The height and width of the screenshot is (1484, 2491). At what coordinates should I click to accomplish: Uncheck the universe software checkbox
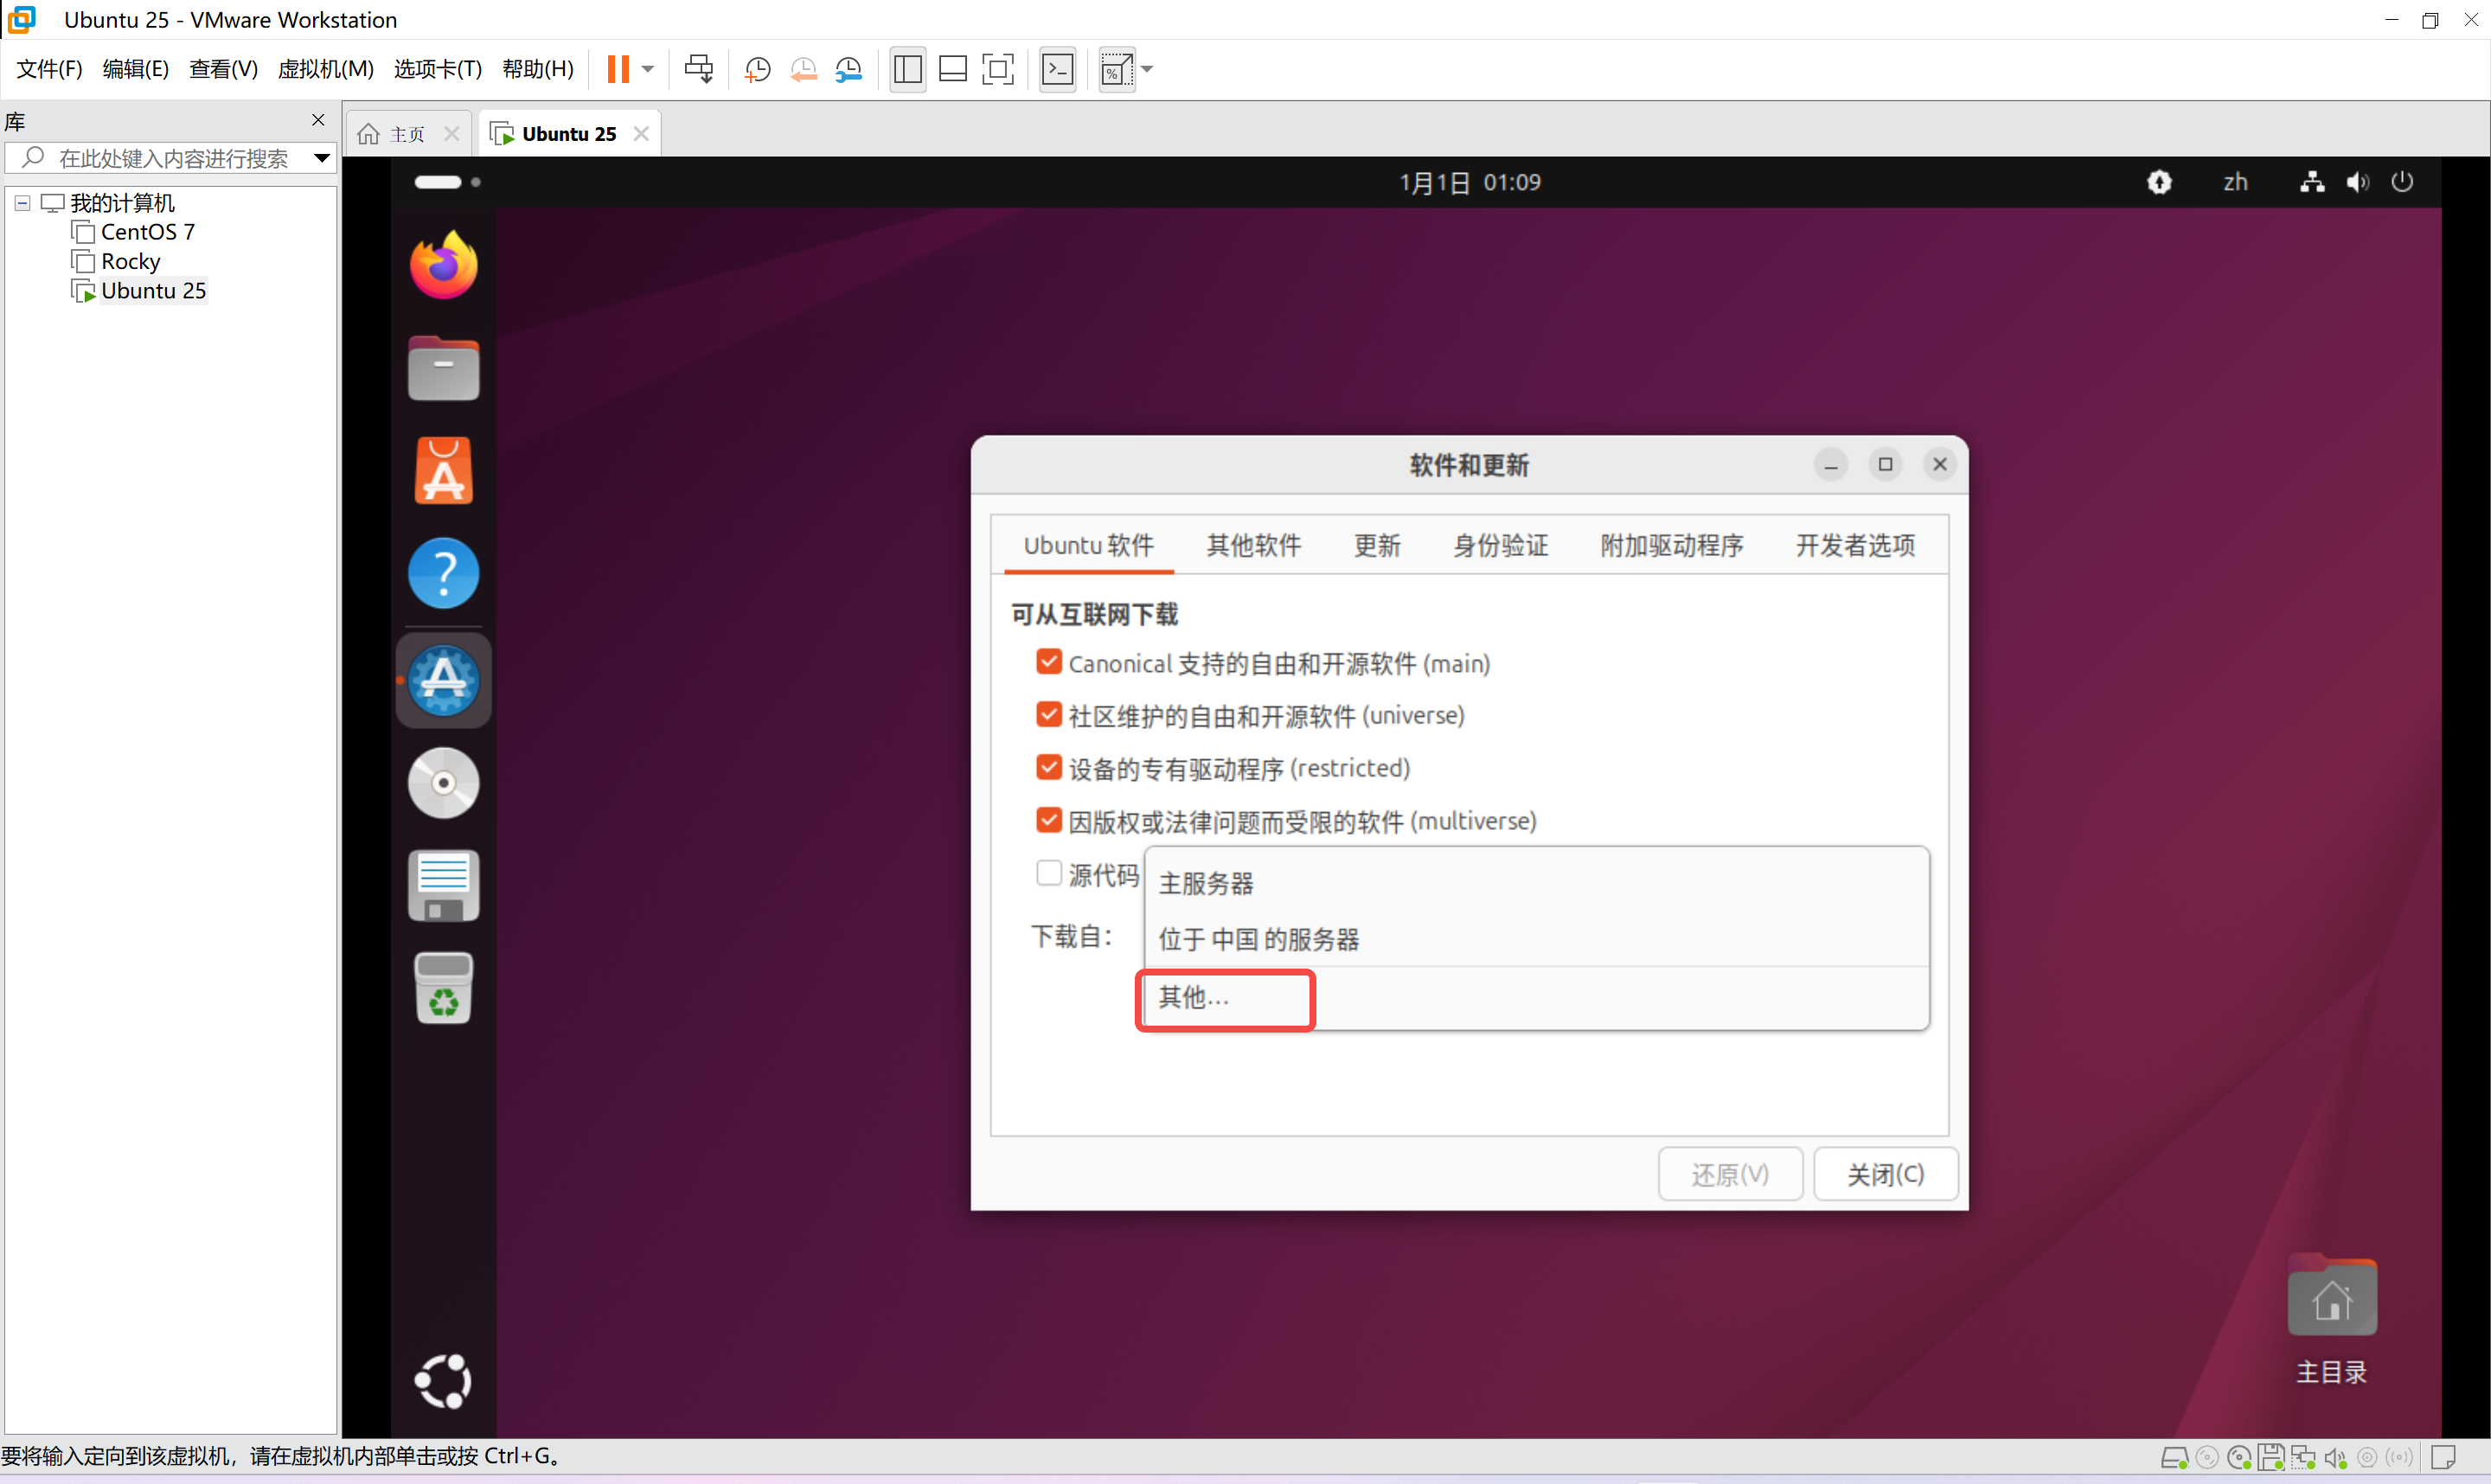click(x=1048, y=715)
